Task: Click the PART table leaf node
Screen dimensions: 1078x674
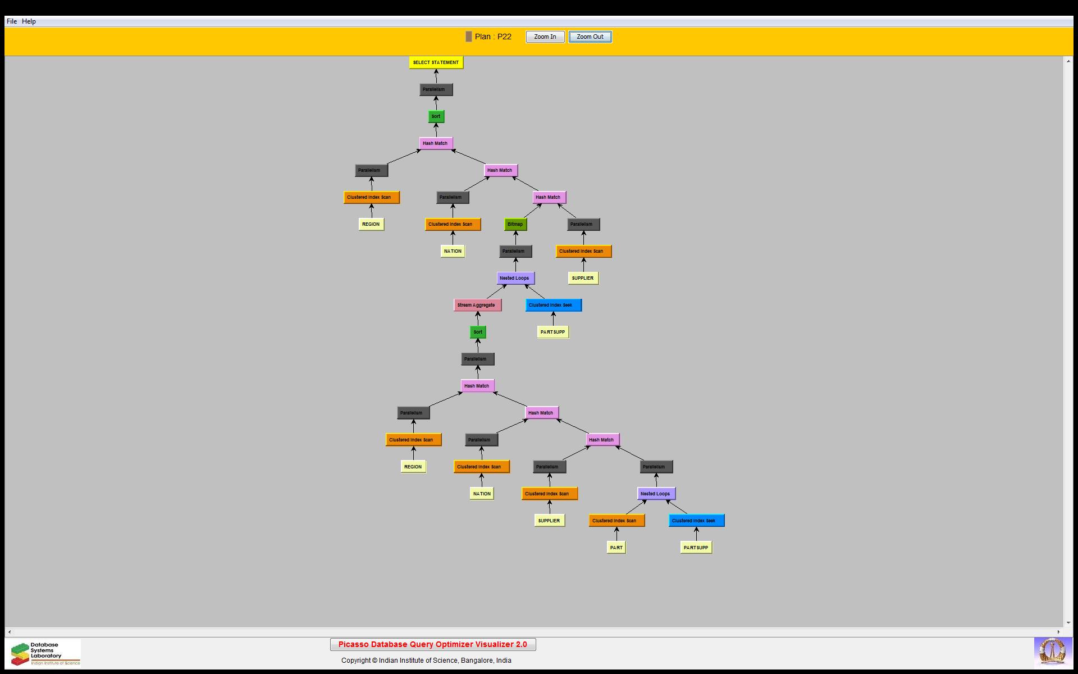Action: point(616,548)
